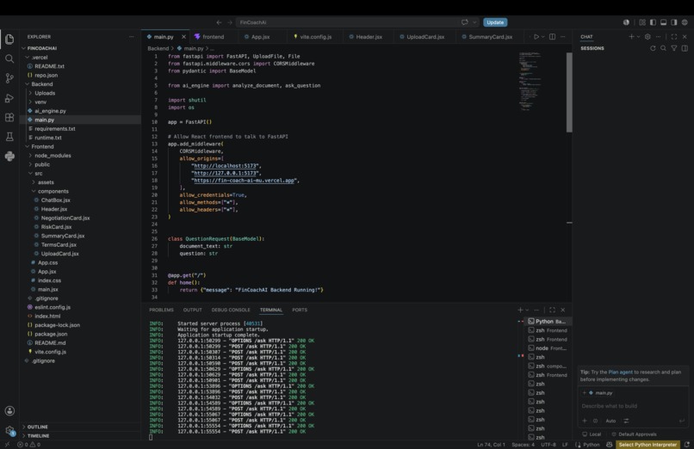Open the Run and Debug view

click(x=9, y=98)
